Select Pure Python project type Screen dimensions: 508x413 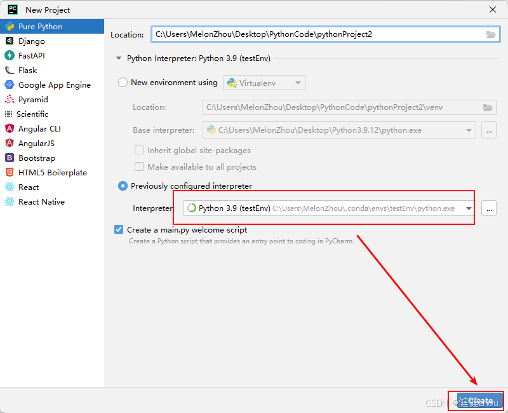coord(52,26)
